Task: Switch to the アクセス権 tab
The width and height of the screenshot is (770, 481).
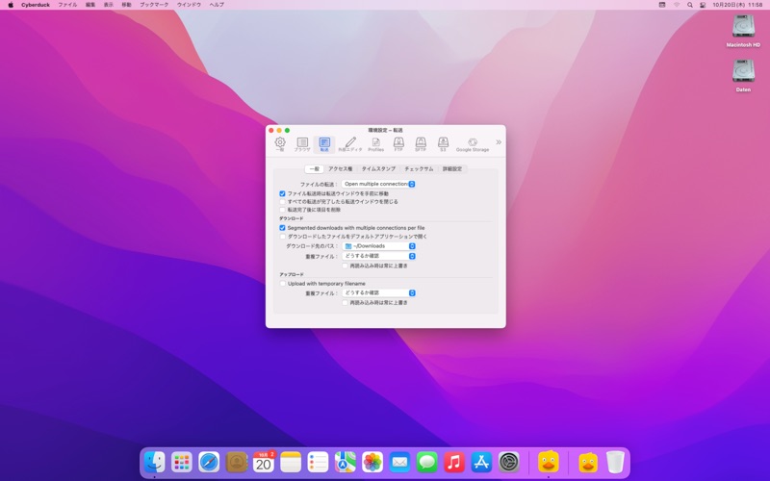Action: coord(341,168)
